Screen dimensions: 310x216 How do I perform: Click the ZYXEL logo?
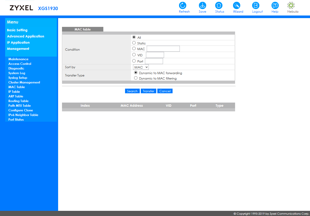click(x=21, y=8)
